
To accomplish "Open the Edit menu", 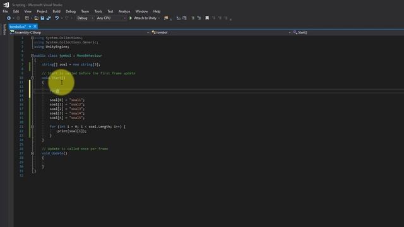I will [x=16, y=11].
